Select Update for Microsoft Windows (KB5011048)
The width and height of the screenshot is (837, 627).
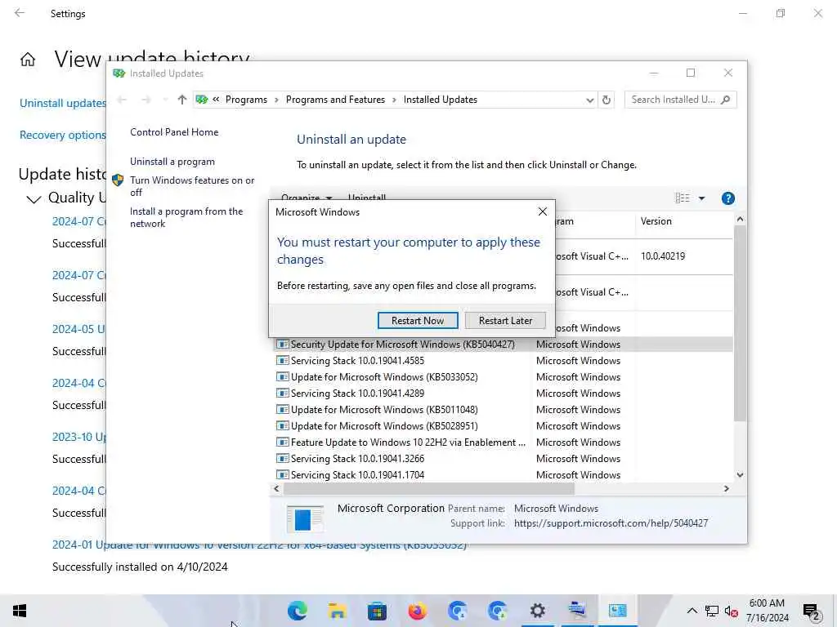[x=504, y=410]
